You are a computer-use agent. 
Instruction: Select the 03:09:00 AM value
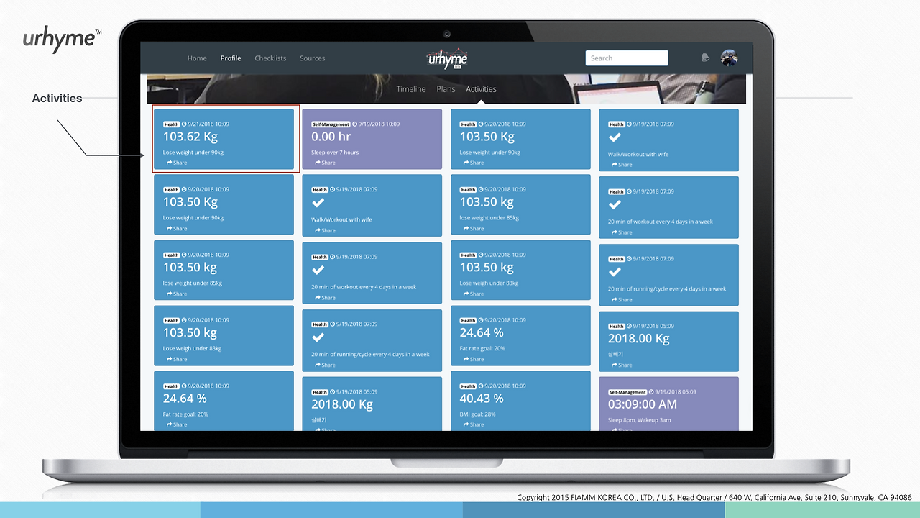click(x=643, y=404)
